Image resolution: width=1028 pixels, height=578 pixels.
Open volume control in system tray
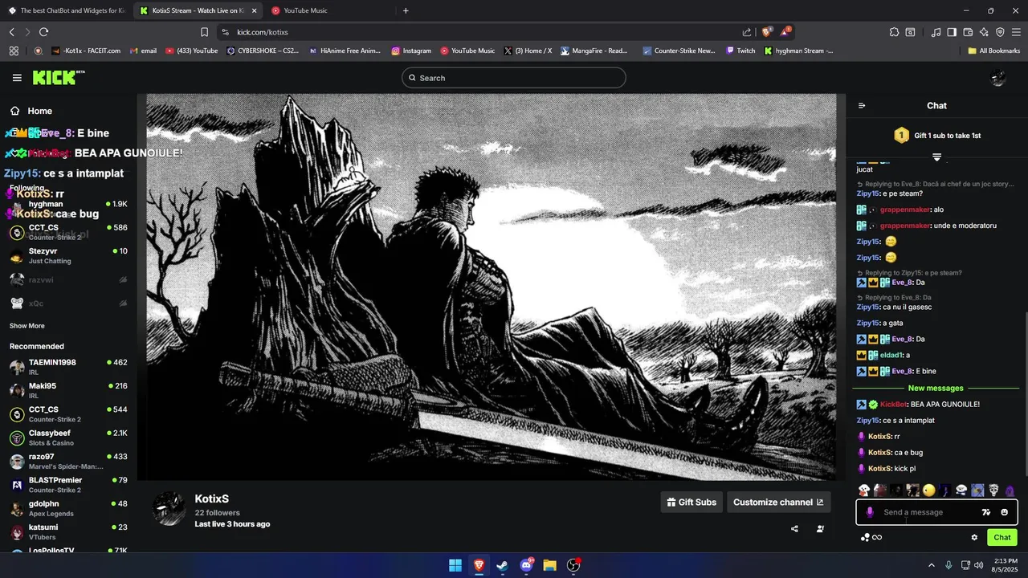pyautogui.click(x=978, y=565)
